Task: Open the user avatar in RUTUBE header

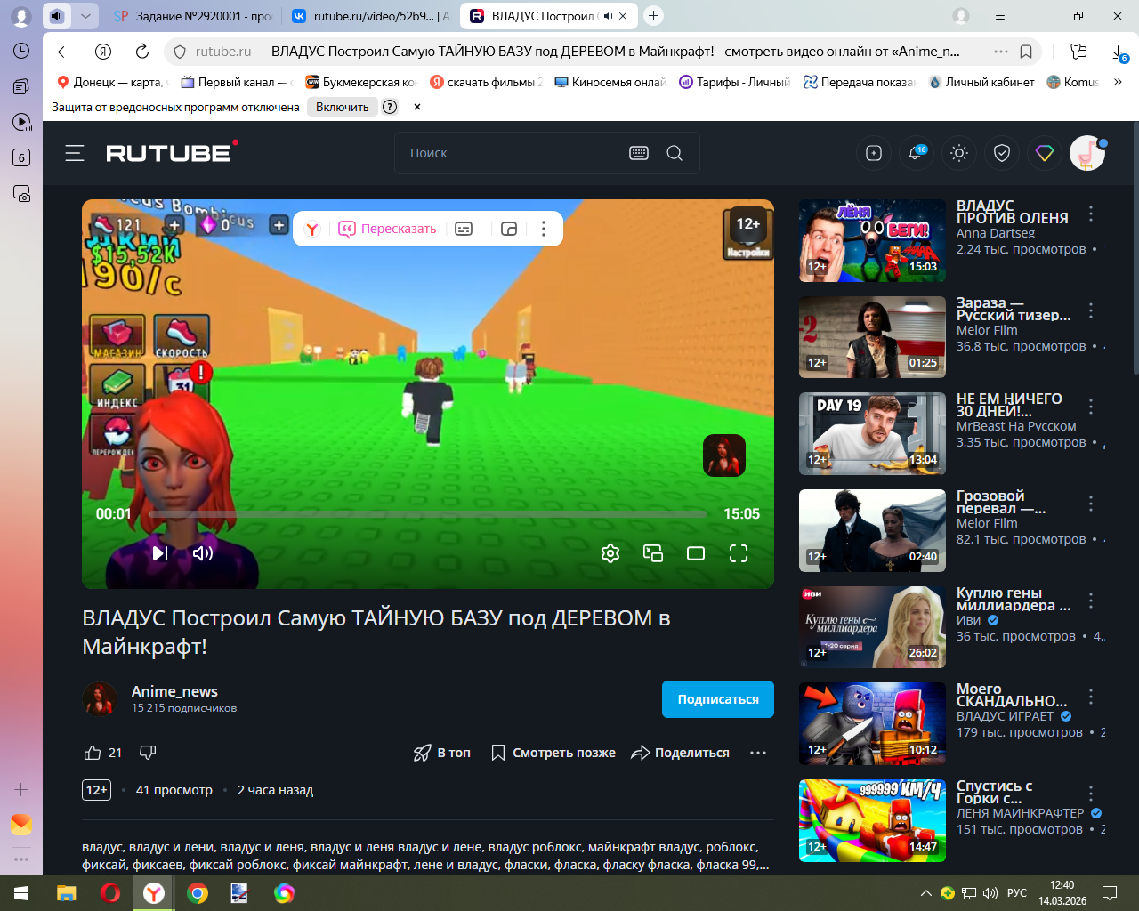Action: pos(1087,153)
